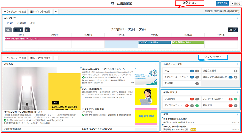Open the blue ESGアンケートのお願い calendar event
This screenshot has height=133, width=242.
[154, 42]
